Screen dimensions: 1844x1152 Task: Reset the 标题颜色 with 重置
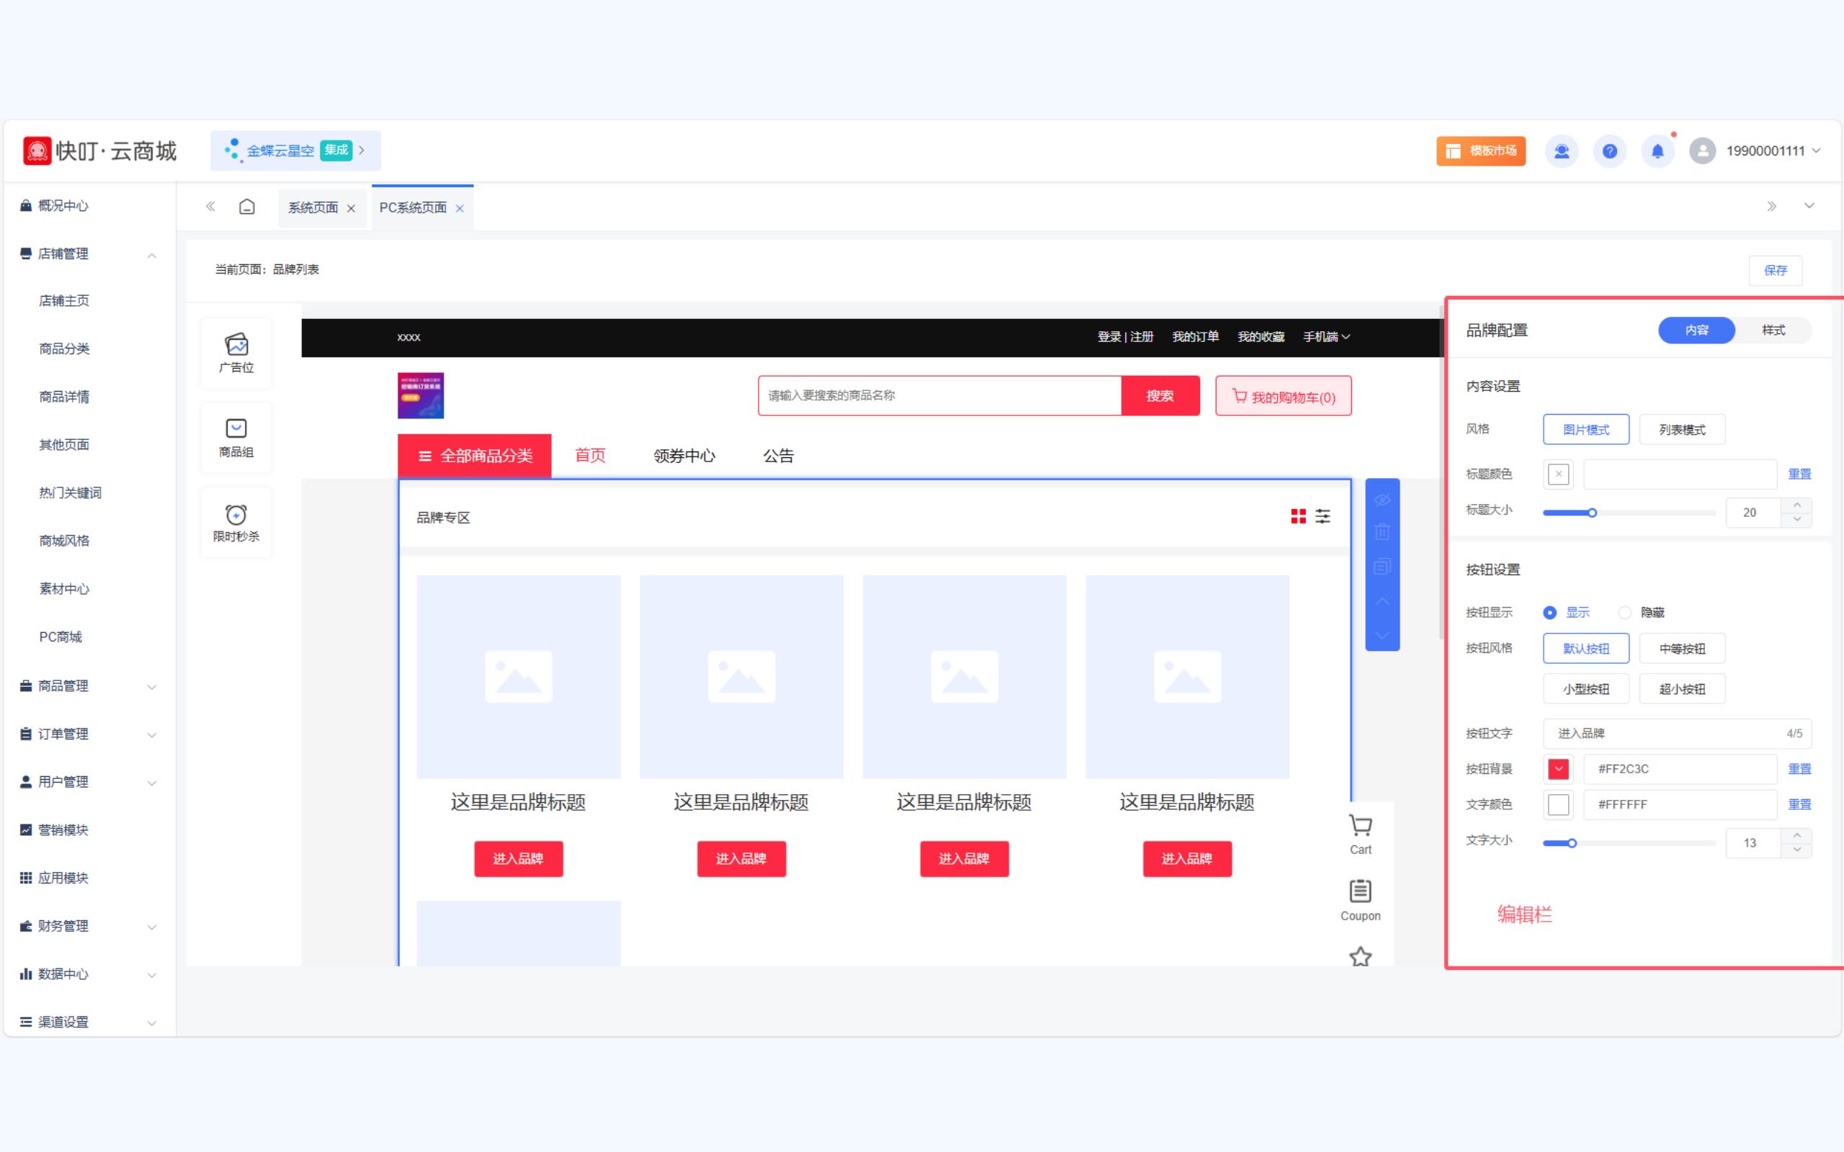(1799, 474)
